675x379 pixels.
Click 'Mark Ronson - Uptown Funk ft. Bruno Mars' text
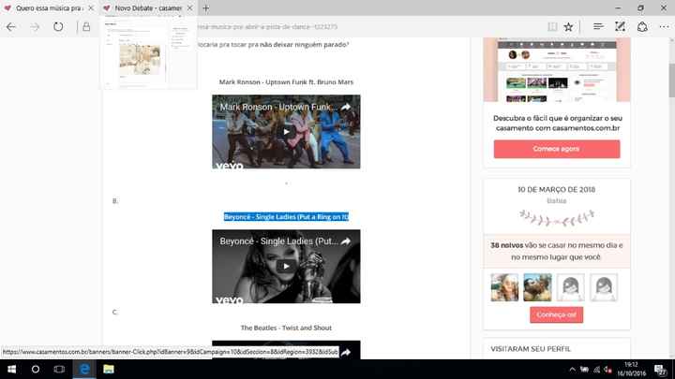[286, 82]
